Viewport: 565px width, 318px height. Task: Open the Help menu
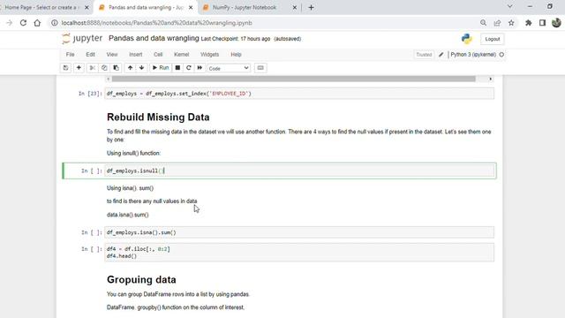(x=236, y=55)
